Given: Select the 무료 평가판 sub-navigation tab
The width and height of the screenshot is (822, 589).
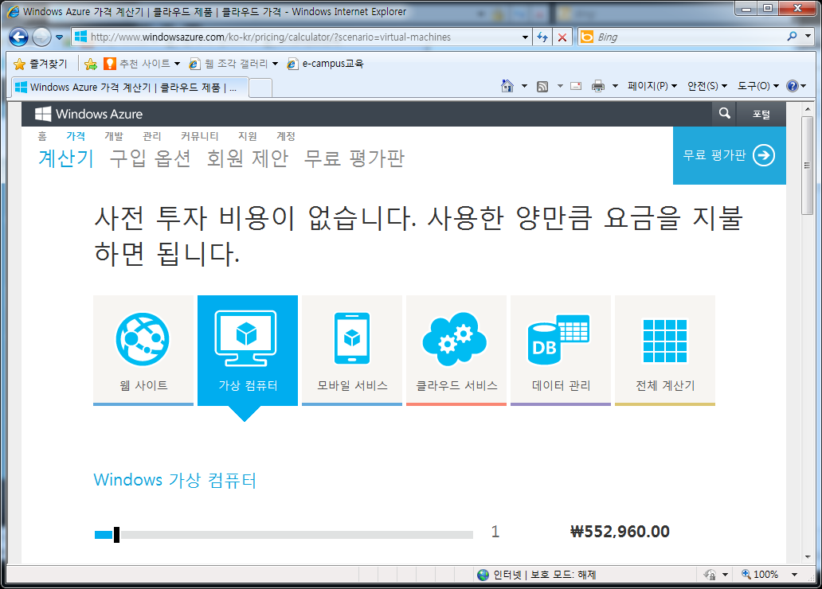Looking at the screenshot, I should [354, 158].
